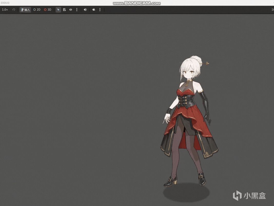Click the white-haired character model in viewport
Screen dimensions: 274x206
point(189,121)
